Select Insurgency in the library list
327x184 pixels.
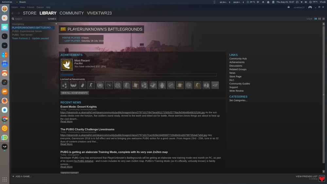pyautogui.click(x=18, y=24)
